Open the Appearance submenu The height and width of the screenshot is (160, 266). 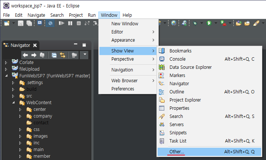point(129,40)
